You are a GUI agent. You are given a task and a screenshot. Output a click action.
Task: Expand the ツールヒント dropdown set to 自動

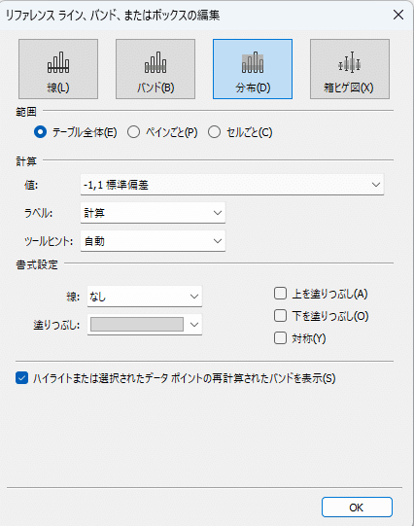153,241
